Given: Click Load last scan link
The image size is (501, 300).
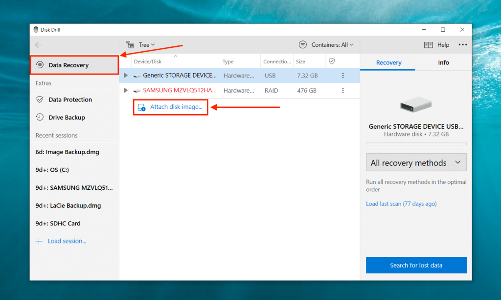Looking at the screenshot, I should click(401, 203).
